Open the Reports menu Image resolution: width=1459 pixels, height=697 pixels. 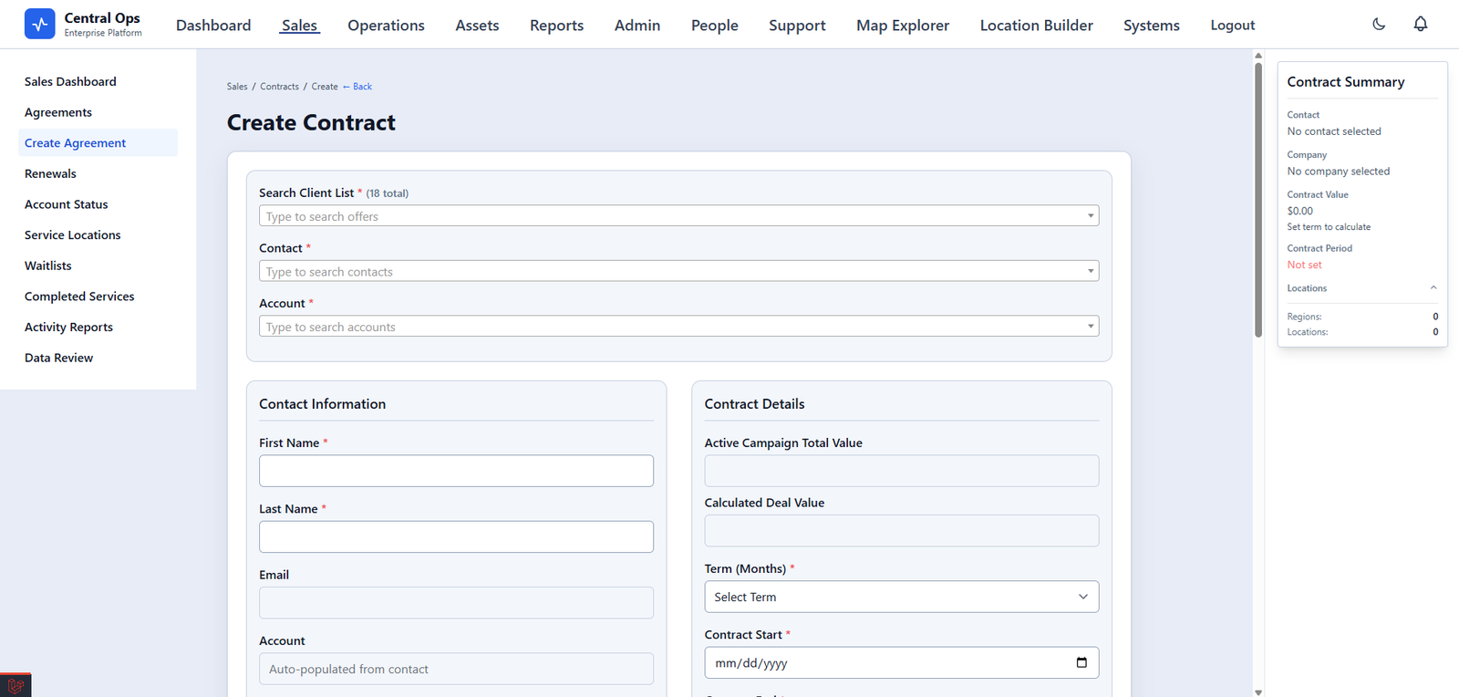[556, 26]
